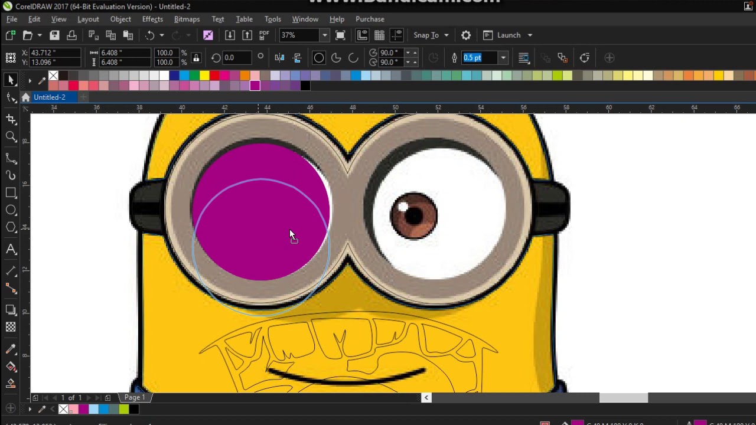Select the Connector tool
The height and width of the screenshot is (425, 756).
pyautogui.click(x=11, y=288)
